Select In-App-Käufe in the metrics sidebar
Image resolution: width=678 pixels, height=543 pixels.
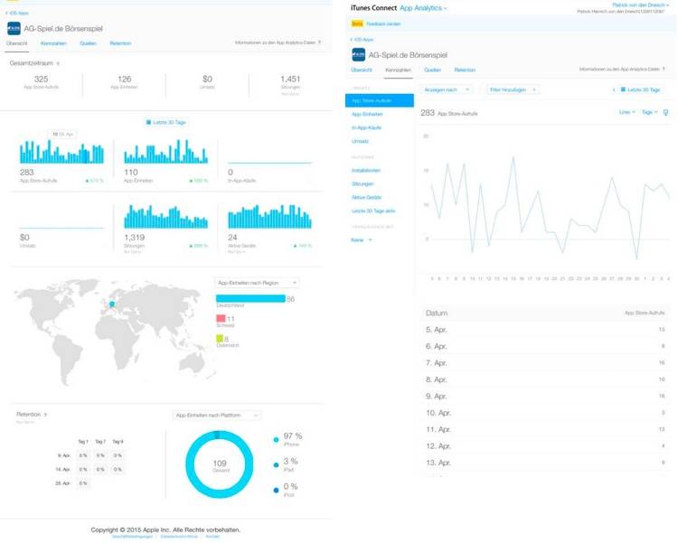(x=366, y=127)
